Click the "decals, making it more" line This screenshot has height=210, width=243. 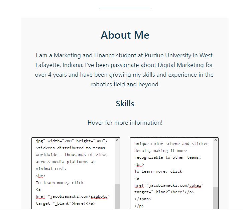[x=160, y=151]
